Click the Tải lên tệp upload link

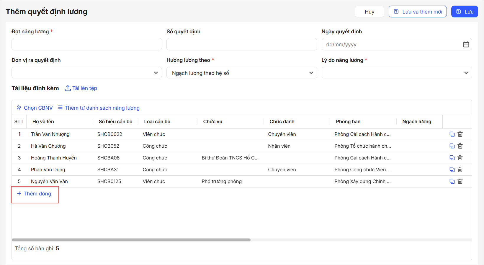point(81,88)
